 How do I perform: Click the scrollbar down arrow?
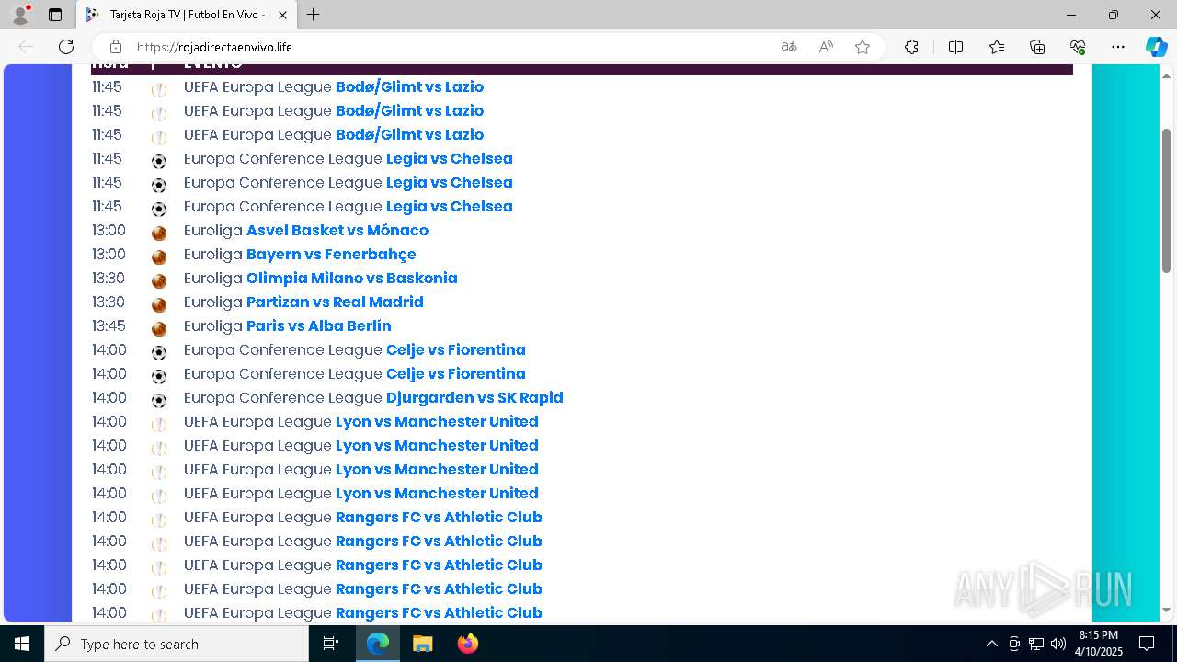(x=1167, y=610)
